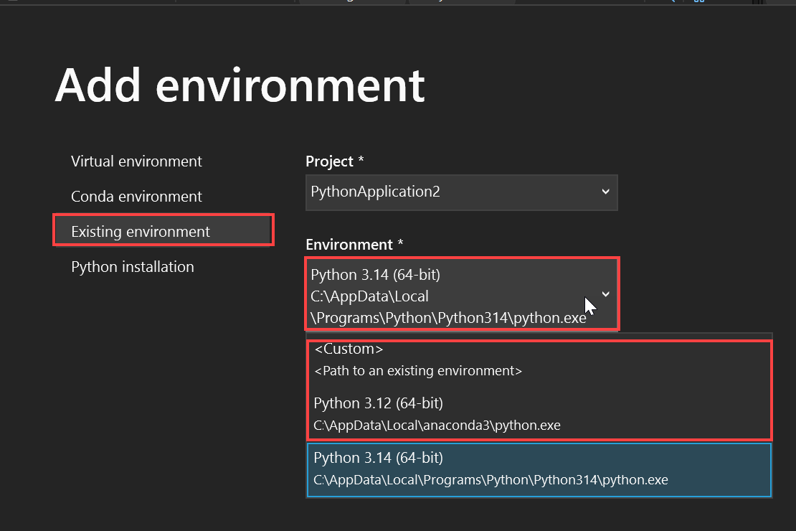Image resolution: width=796 pixels, height=531 pixels.
Task: Click <Path to an existing environment> entry
Action: tap(418, 371)
